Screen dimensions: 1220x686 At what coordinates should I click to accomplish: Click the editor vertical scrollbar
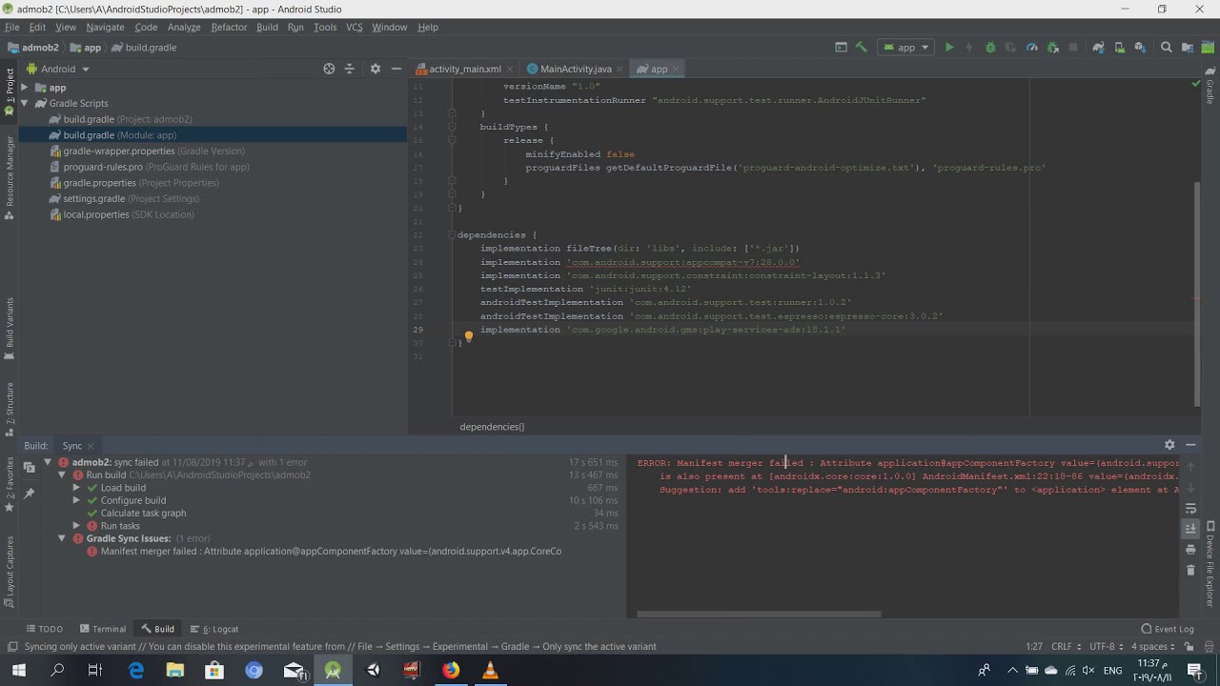click(x=1197, y=295)
